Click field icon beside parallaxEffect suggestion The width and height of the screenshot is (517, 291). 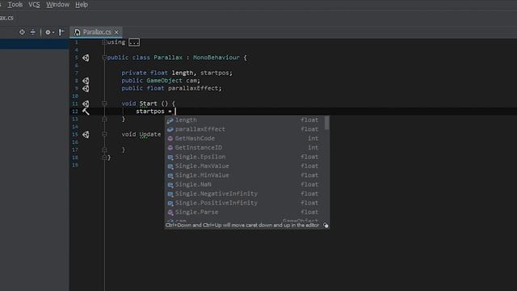click(170, 129)
